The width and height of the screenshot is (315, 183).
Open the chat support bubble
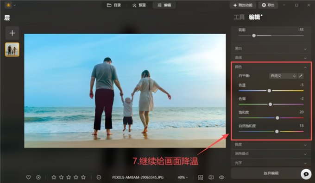(306, 174)
